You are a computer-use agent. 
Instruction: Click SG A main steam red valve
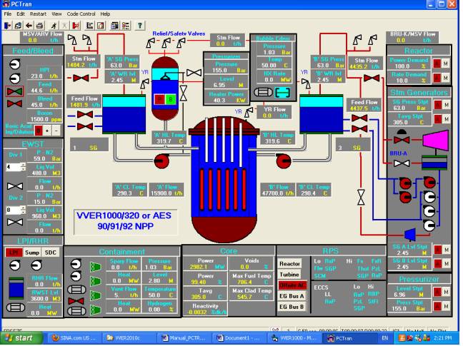click(x=81, y=78)
